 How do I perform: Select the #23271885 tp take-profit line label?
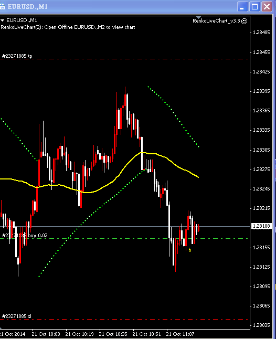coord(17,56)
